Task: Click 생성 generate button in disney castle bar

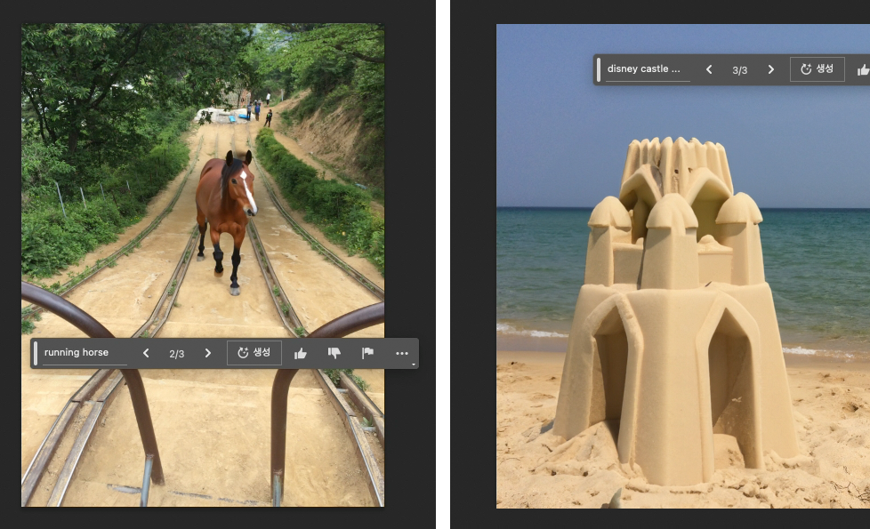Action: pyautogui.click(x=818, y=68)
